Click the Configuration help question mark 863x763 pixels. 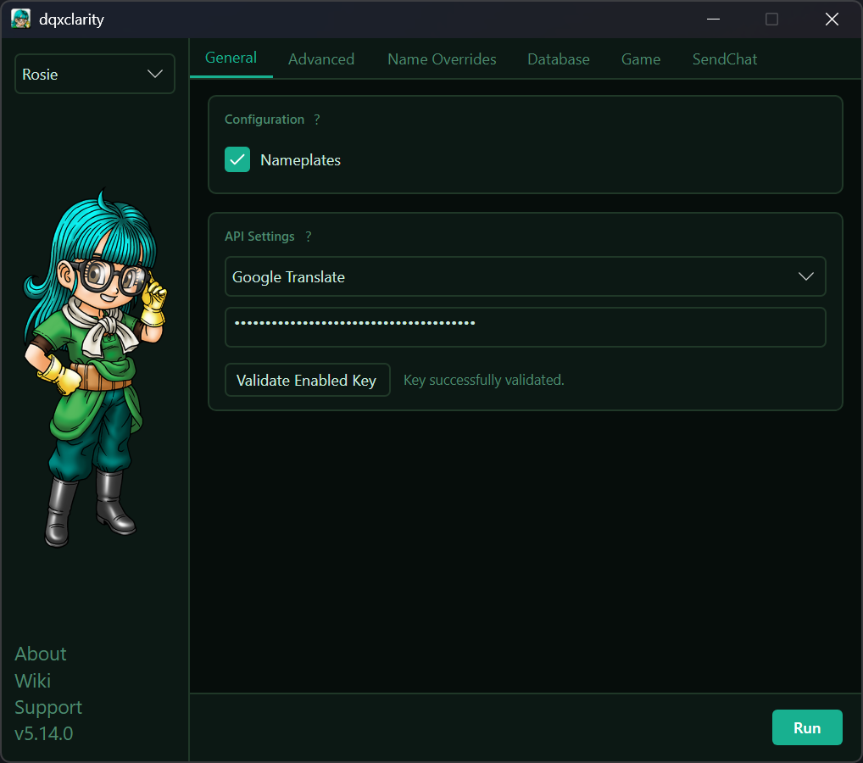[x=317, y=120]
